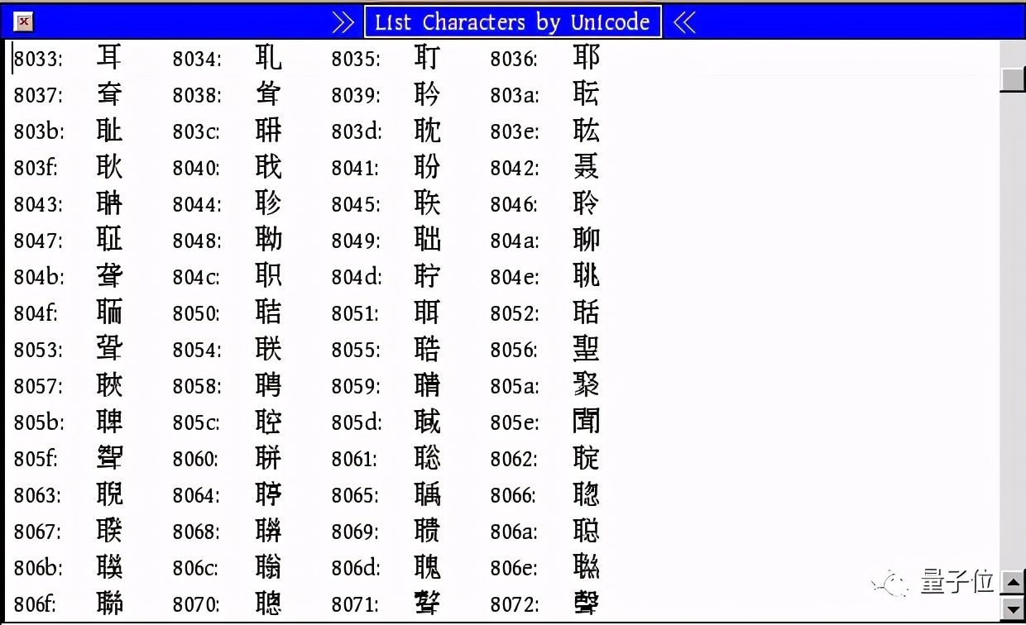
Task: Select the character 聞 next to 805e
Action: [x=586, y=422]
